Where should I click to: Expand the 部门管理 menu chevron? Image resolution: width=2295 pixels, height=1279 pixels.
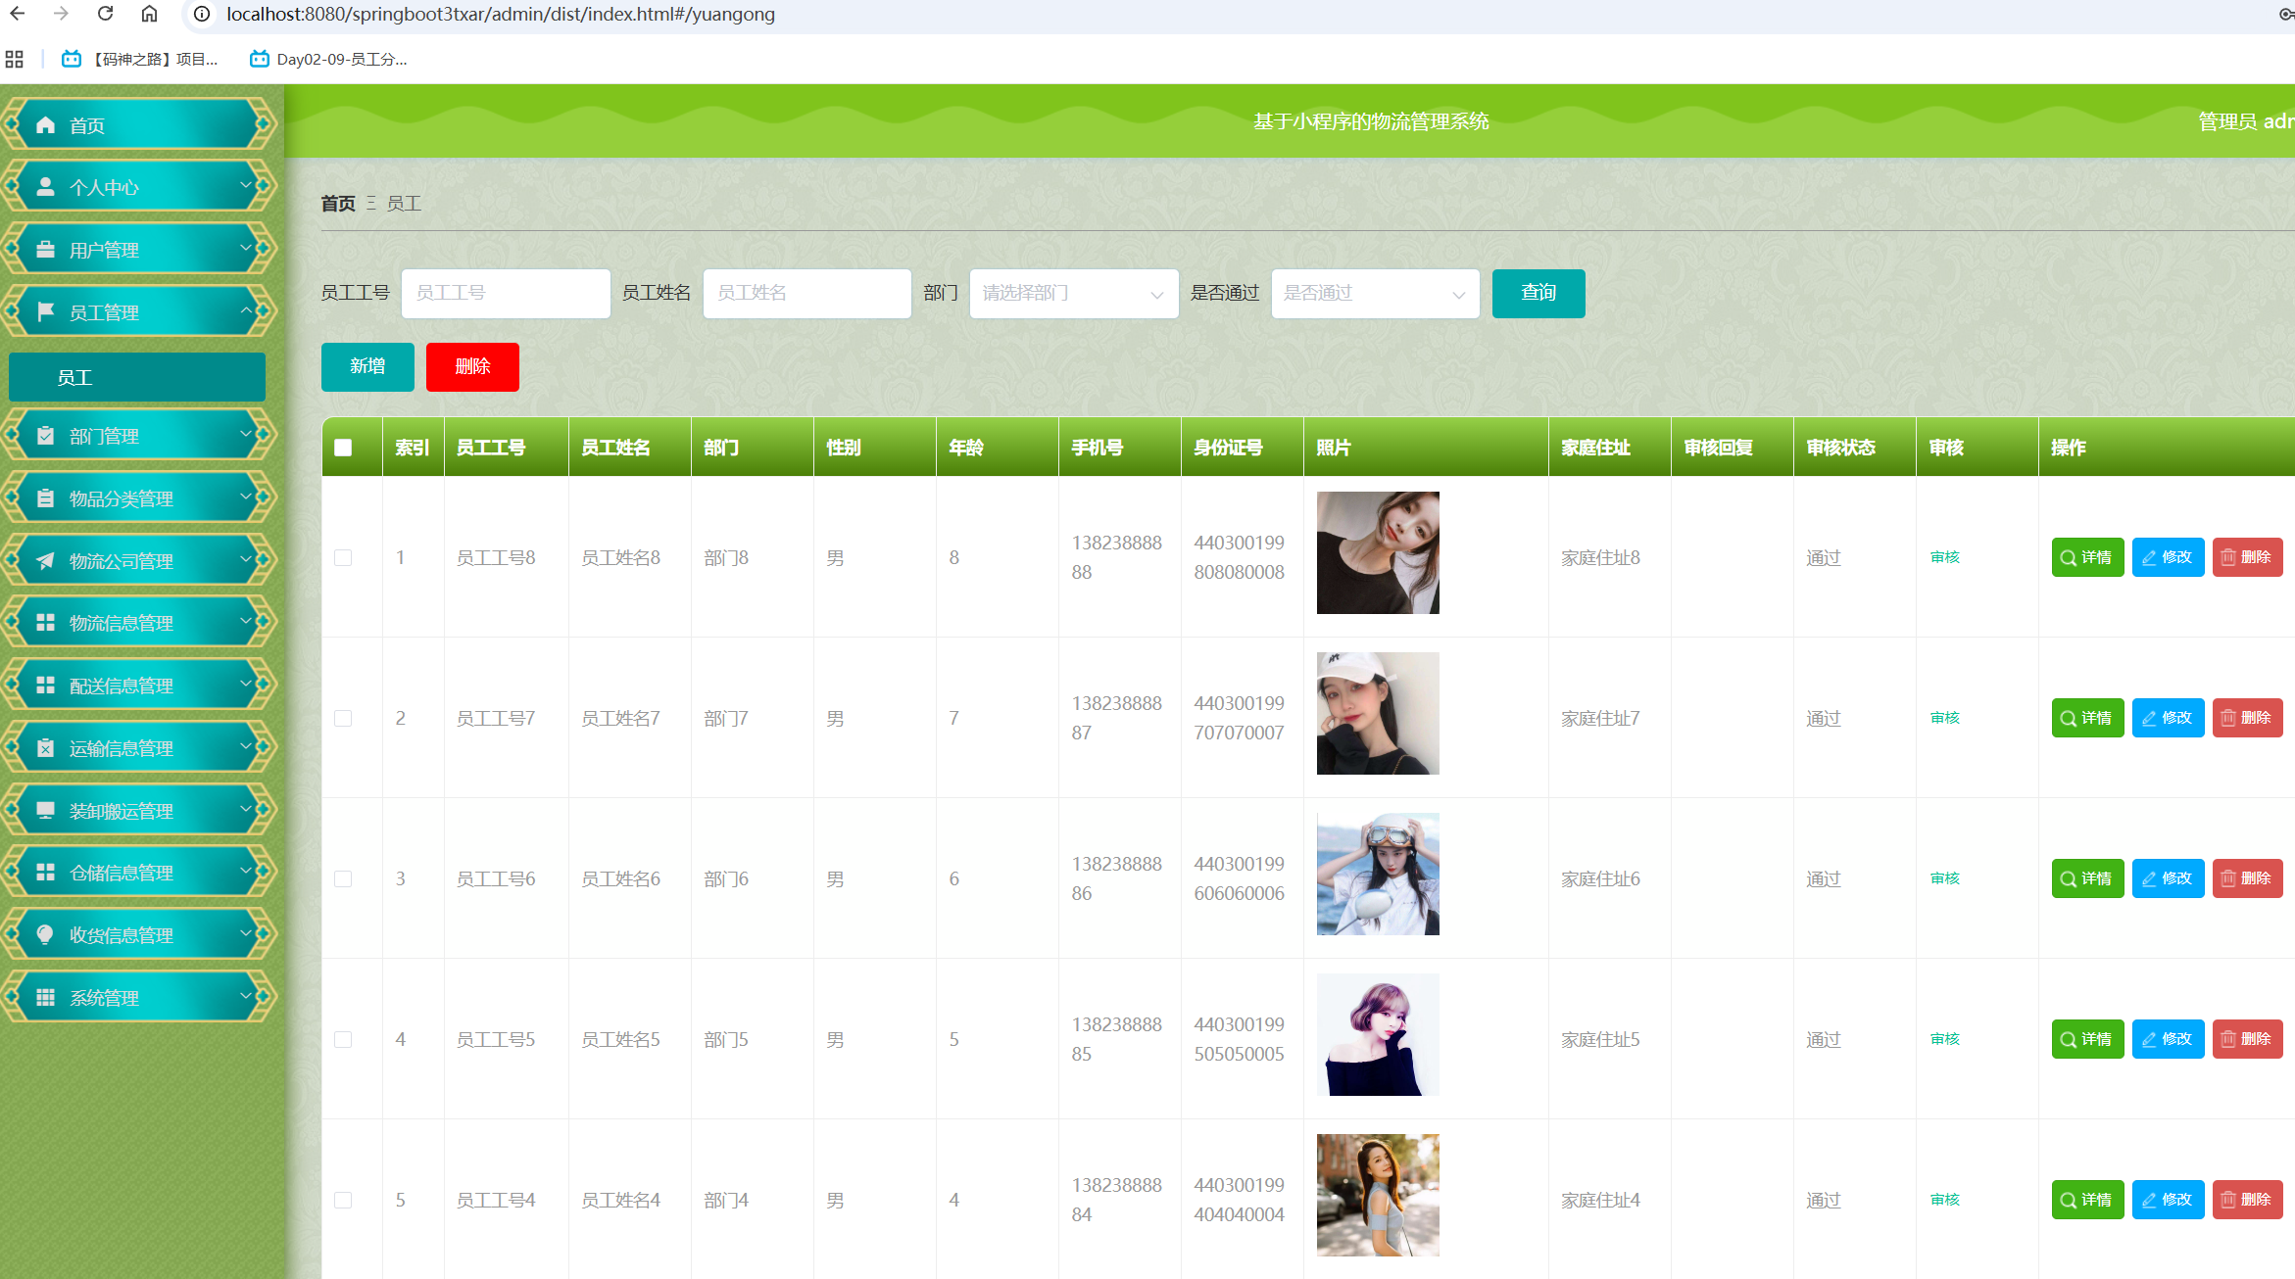click(x=246, y=435)
